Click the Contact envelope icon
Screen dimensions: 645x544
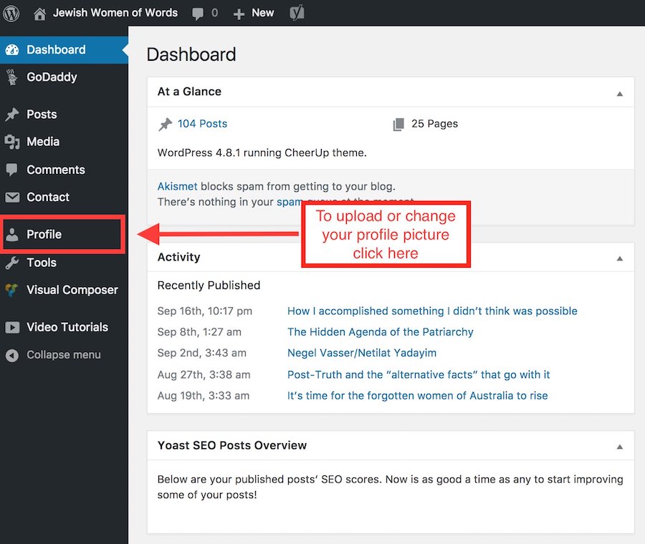(x=12, y=198)
